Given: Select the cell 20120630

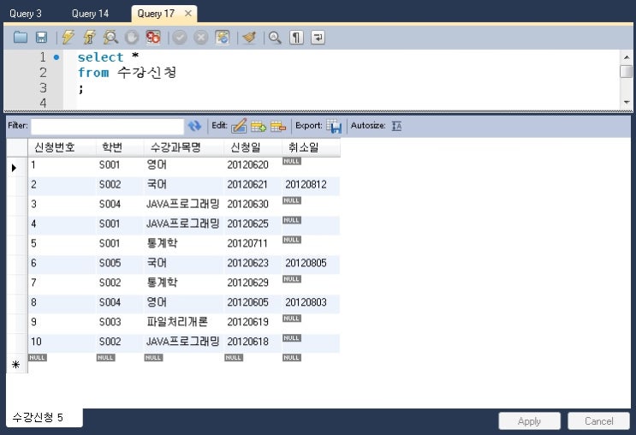Looking at the screenshot, I should [253, 205].
